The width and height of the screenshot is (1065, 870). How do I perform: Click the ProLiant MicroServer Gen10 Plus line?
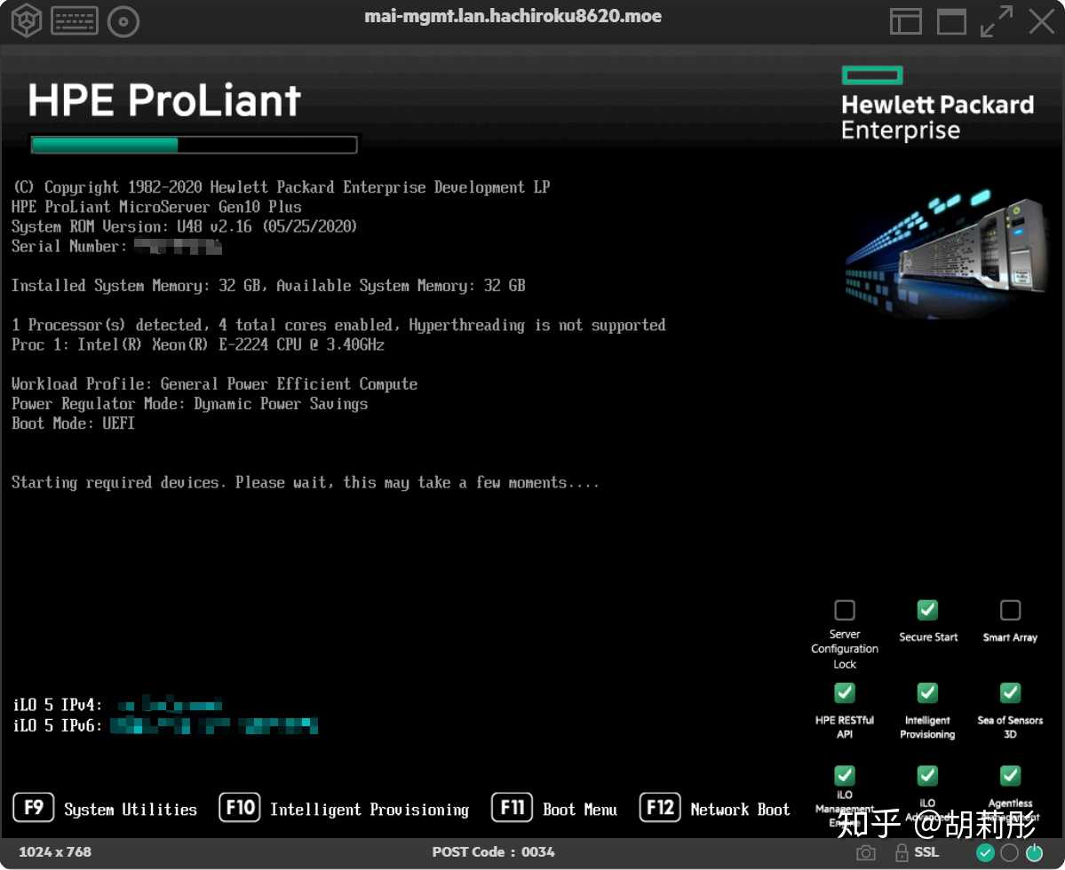tap(156, 207)
